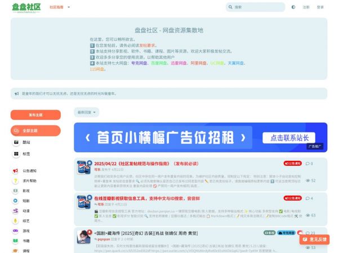Click the magnifier search icon
The image size is (338, 253).
pos(230,7)
